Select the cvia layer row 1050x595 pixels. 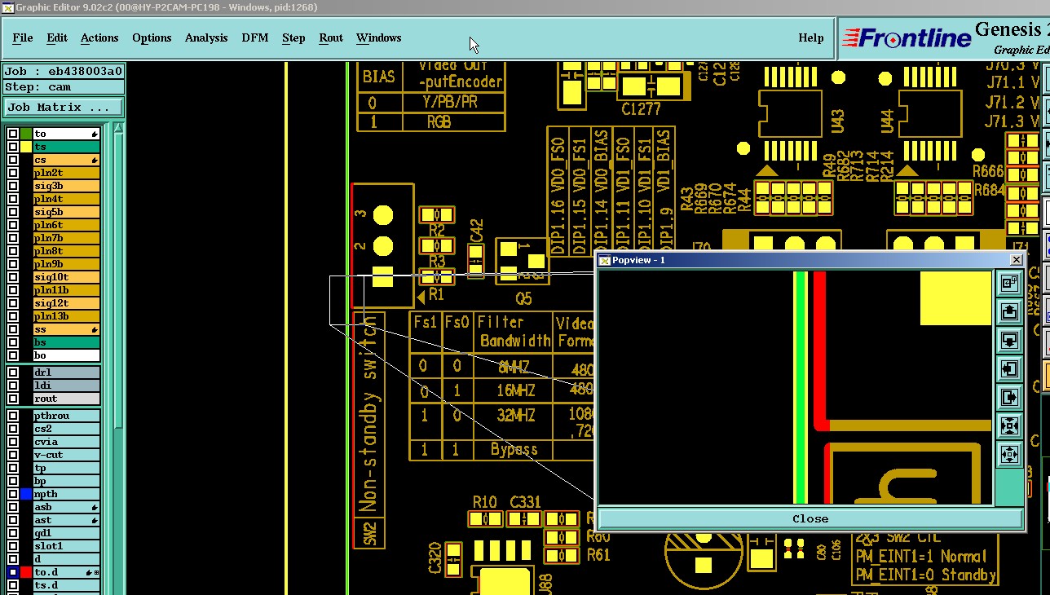pos(66,442)
